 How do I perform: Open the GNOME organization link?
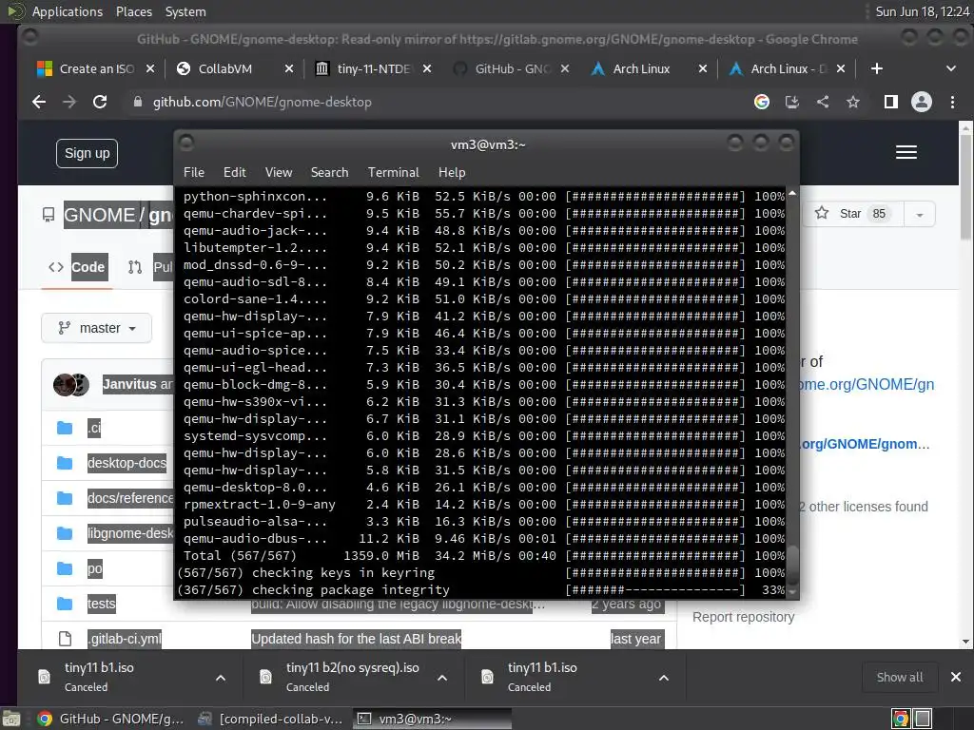pyautogui.click(x=99, y=216)
